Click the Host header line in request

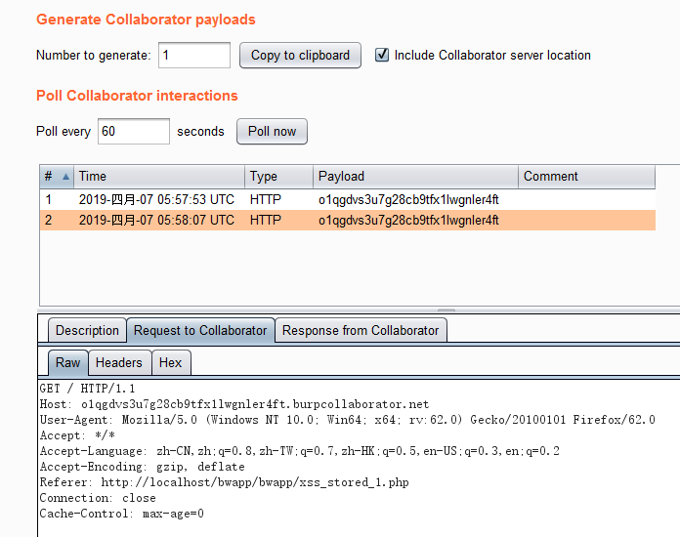[234, 404]
